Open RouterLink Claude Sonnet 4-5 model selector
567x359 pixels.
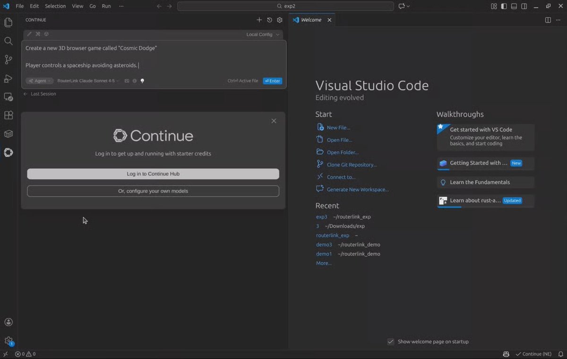click(x=88, y=81)
